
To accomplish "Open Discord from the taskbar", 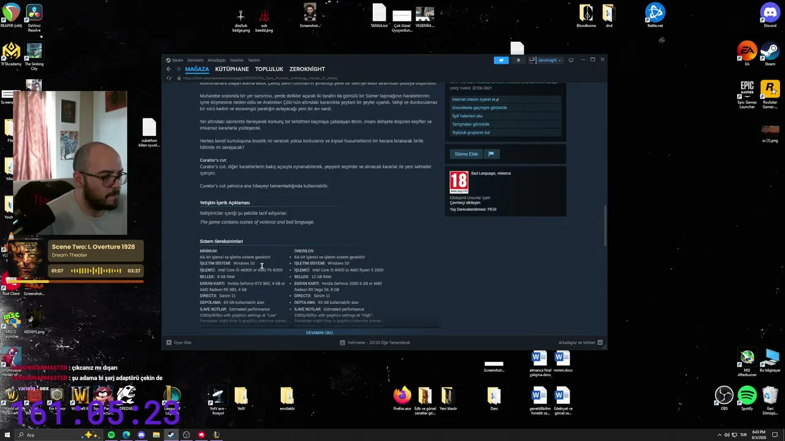I will (x=141, y=435).
